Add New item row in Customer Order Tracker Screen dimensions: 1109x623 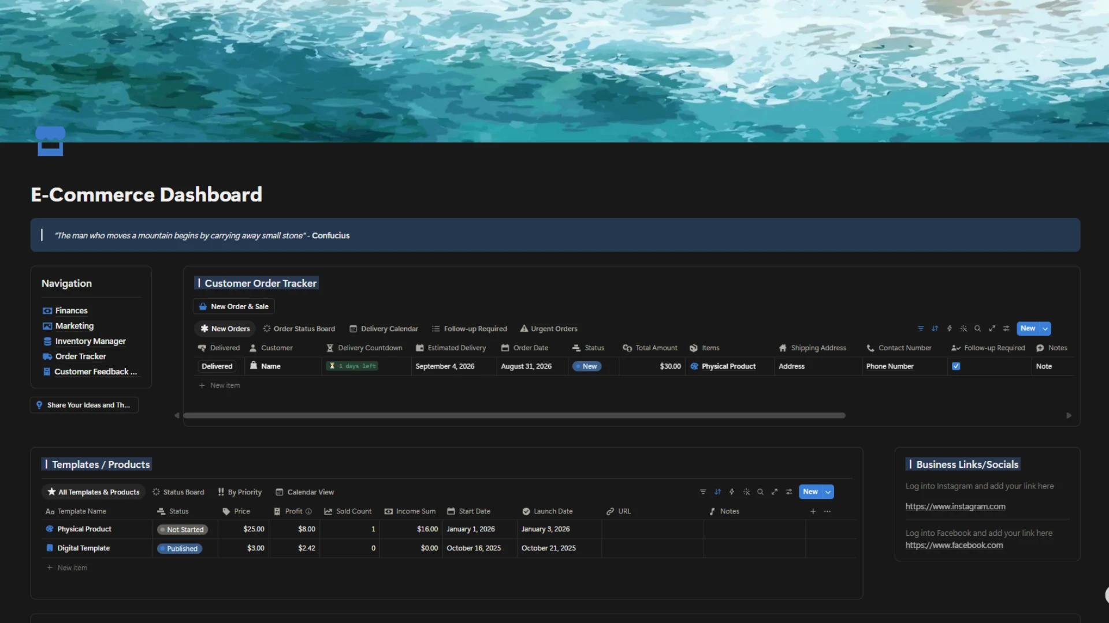[219, 385]
